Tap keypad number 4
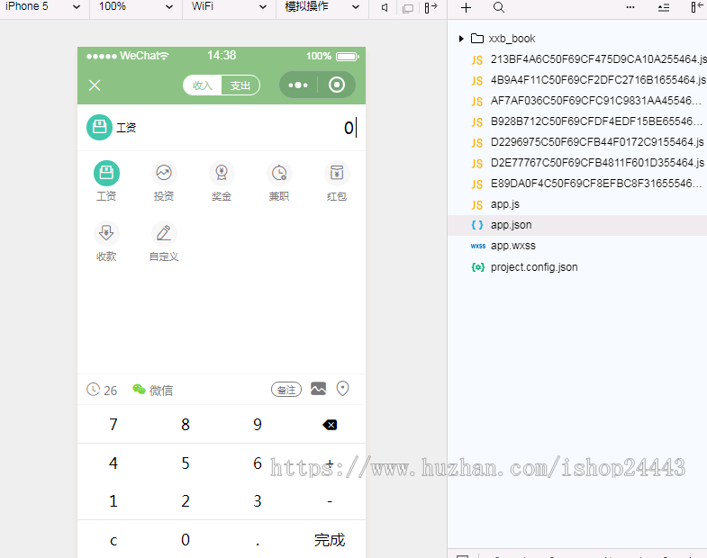The image size is (707, 558). click(113, 463)
